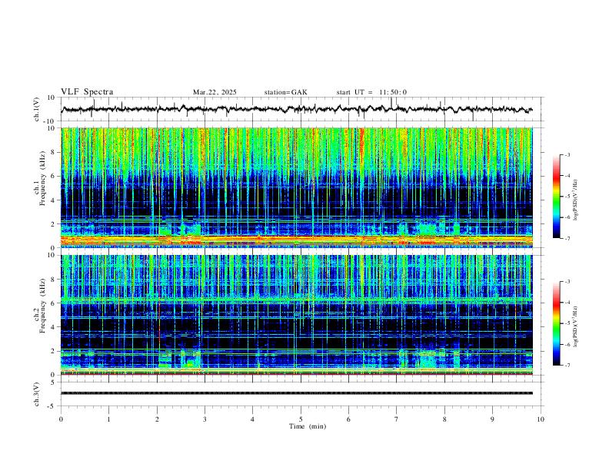The height and width of the screenshot is (470, 609).
Task: Click time axis tick label "7"
Action: 397,419
